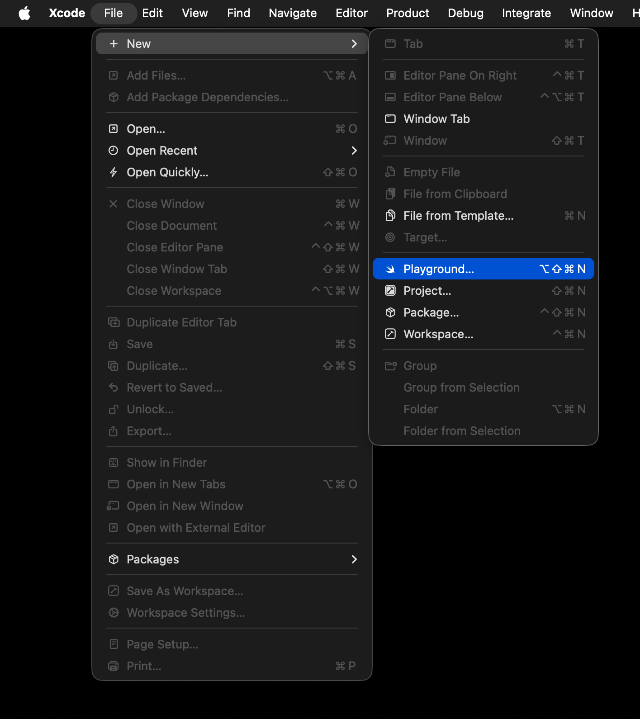The height and width of the screenshot is (719, 640).
Task: Click the Apple logo in menu bar
Action: coord(24,13)
